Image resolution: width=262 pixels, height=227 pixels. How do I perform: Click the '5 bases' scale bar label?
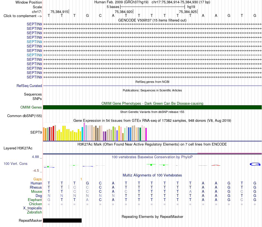(113, 7)
